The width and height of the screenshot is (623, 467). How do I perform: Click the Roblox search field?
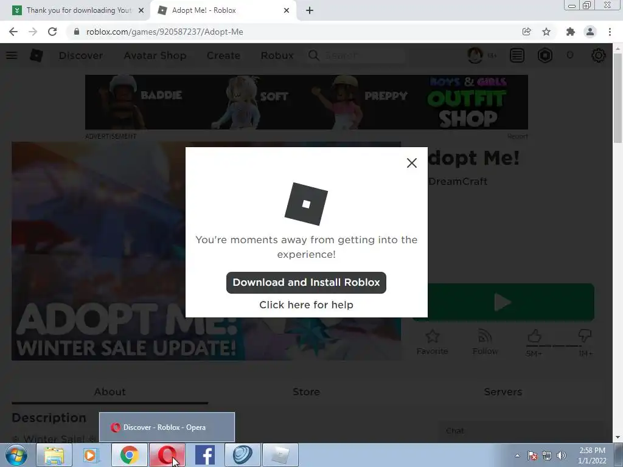pyautogui.click(x=357, y=55)
